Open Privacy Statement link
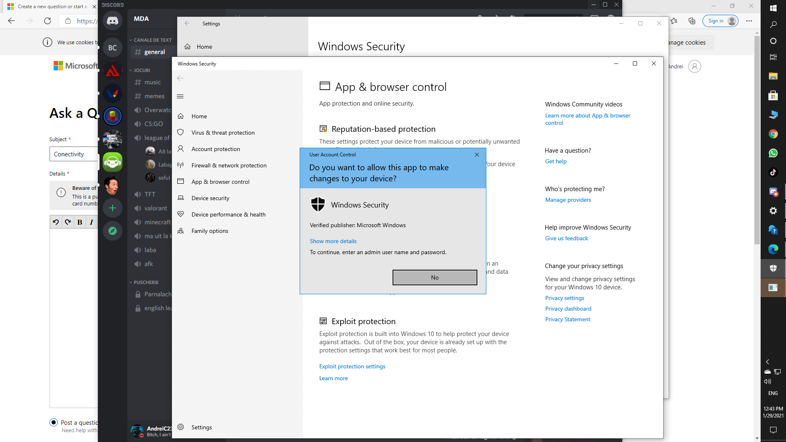Image resolution: width=786 pixels, height=442 pixels. coord(567,319)
